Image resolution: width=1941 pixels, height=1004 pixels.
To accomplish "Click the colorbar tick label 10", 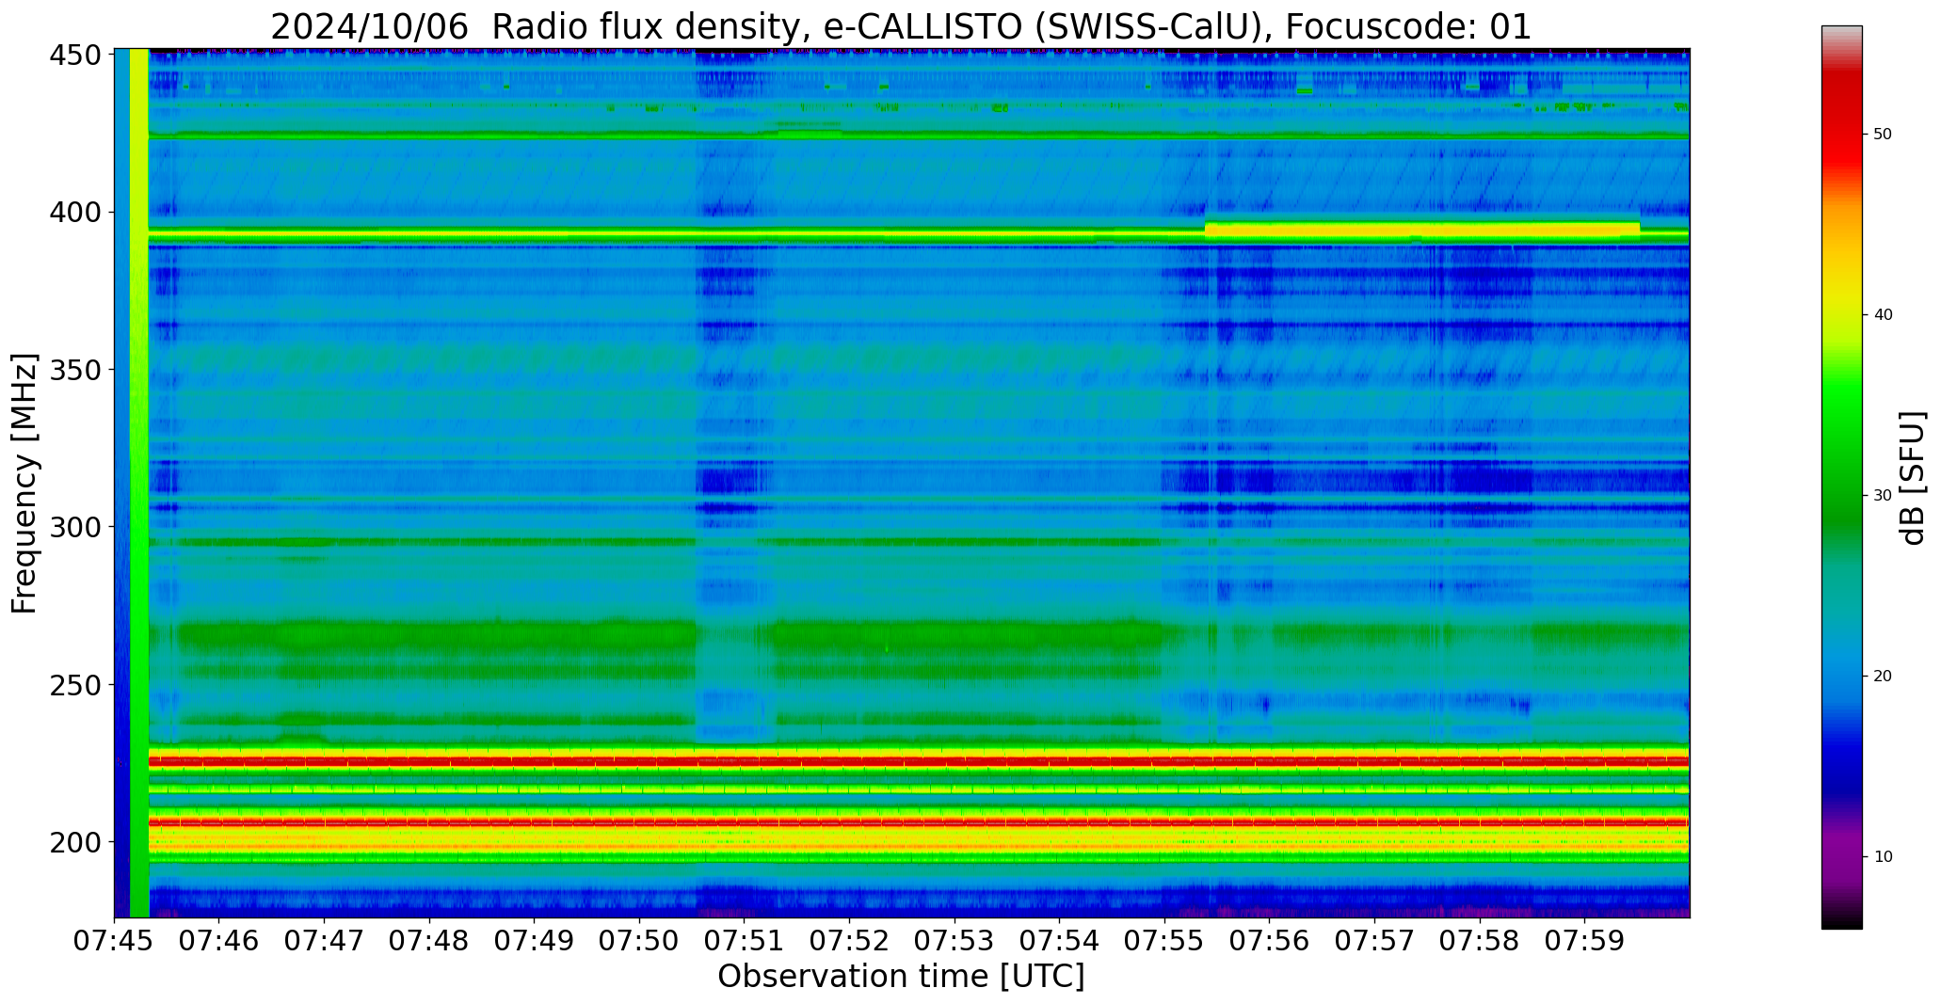I will pos(1883,857).
